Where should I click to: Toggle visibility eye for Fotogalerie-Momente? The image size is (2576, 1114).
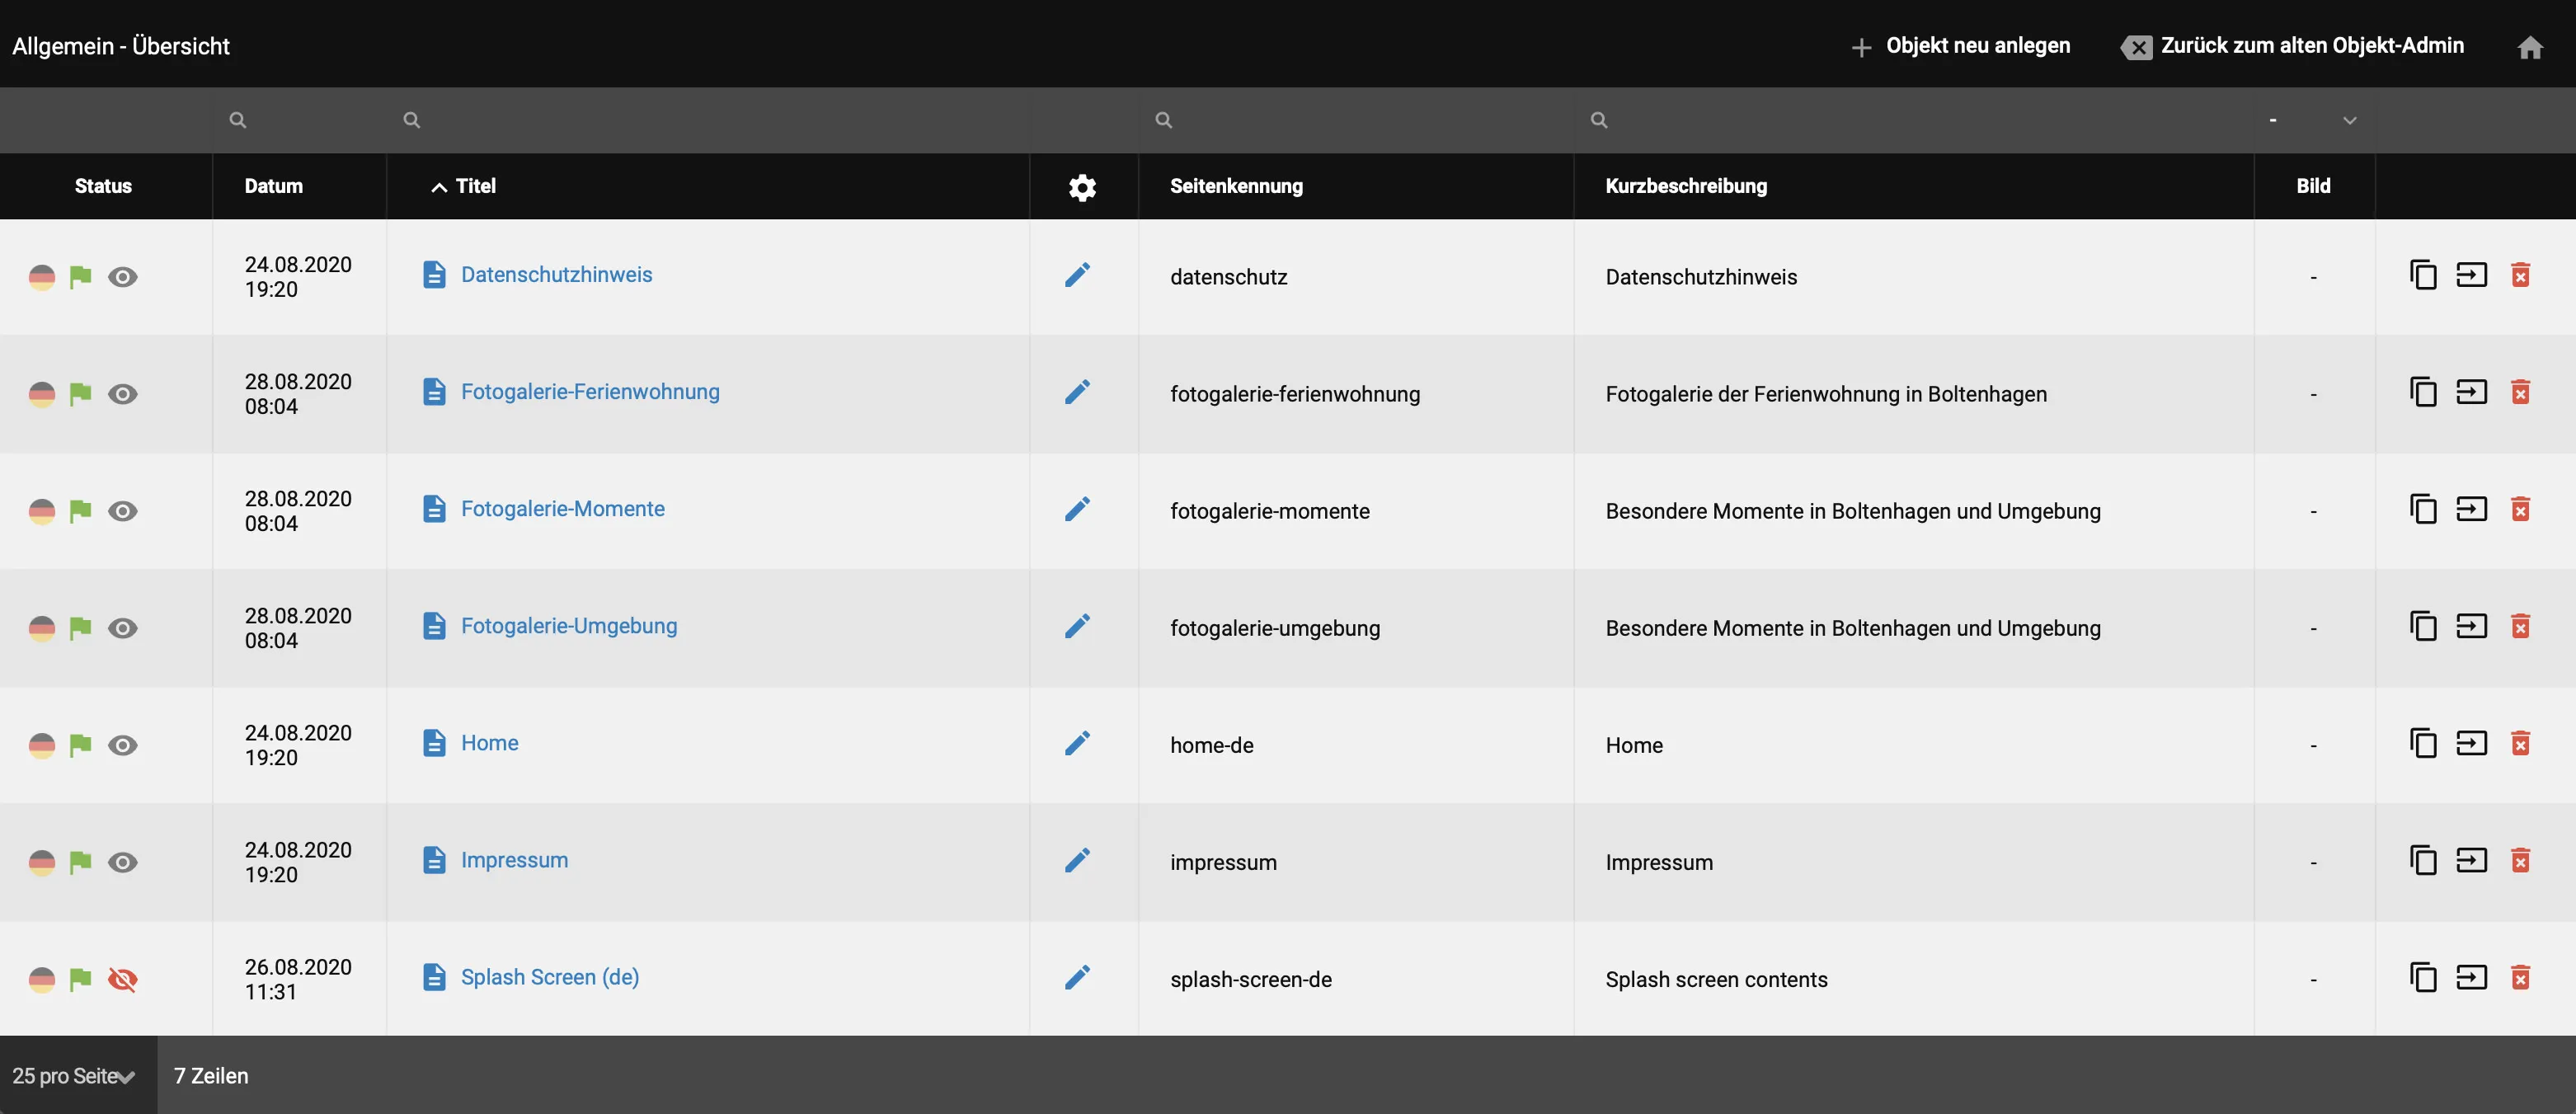(x=123, y=511)
